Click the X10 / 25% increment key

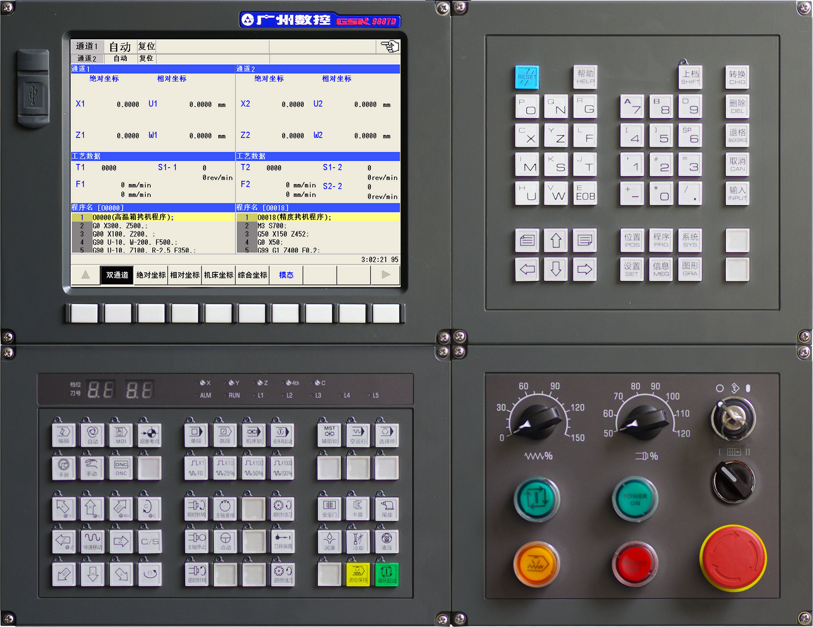tap(225, 468)
